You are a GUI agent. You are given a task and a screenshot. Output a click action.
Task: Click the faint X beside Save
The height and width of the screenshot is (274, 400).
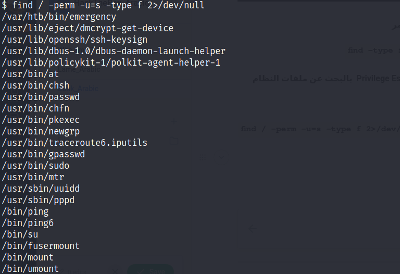coord(115,271)
